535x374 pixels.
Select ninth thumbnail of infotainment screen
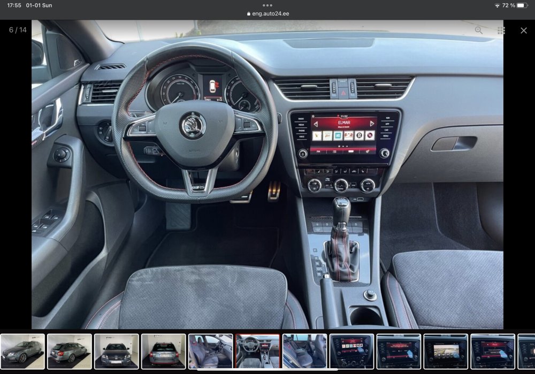[x=399, y=352]
